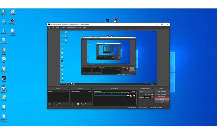Viewport: 217px width, 135px height.
Task: Open source properties gear icon
Action: (x=78, y=104)
